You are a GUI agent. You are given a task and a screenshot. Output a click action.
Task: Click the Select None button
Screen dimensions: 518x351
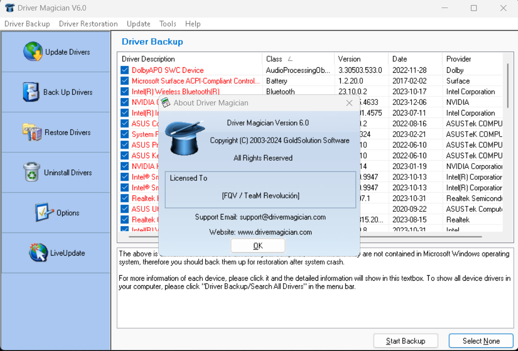coord(481,341)
